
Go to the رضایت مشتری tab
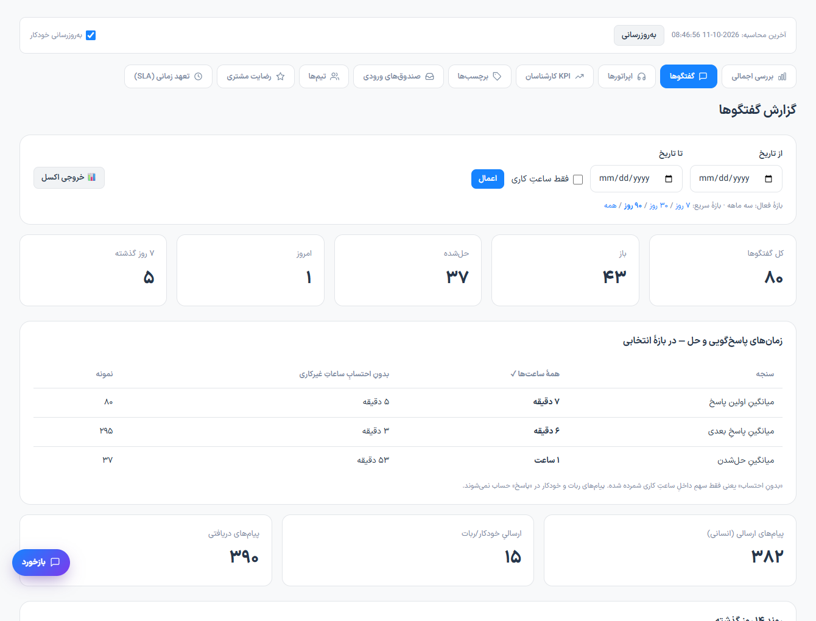tap(256, 77)
